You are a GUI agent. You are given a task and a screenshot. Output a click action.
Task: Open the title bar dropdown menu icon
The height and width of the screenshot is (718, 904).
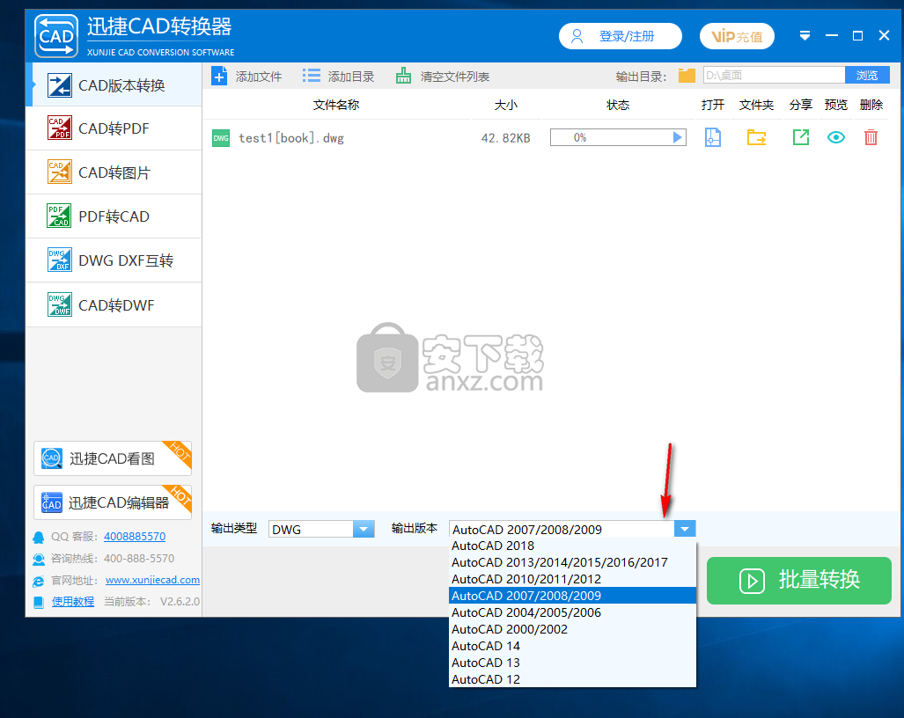(805, 36)
